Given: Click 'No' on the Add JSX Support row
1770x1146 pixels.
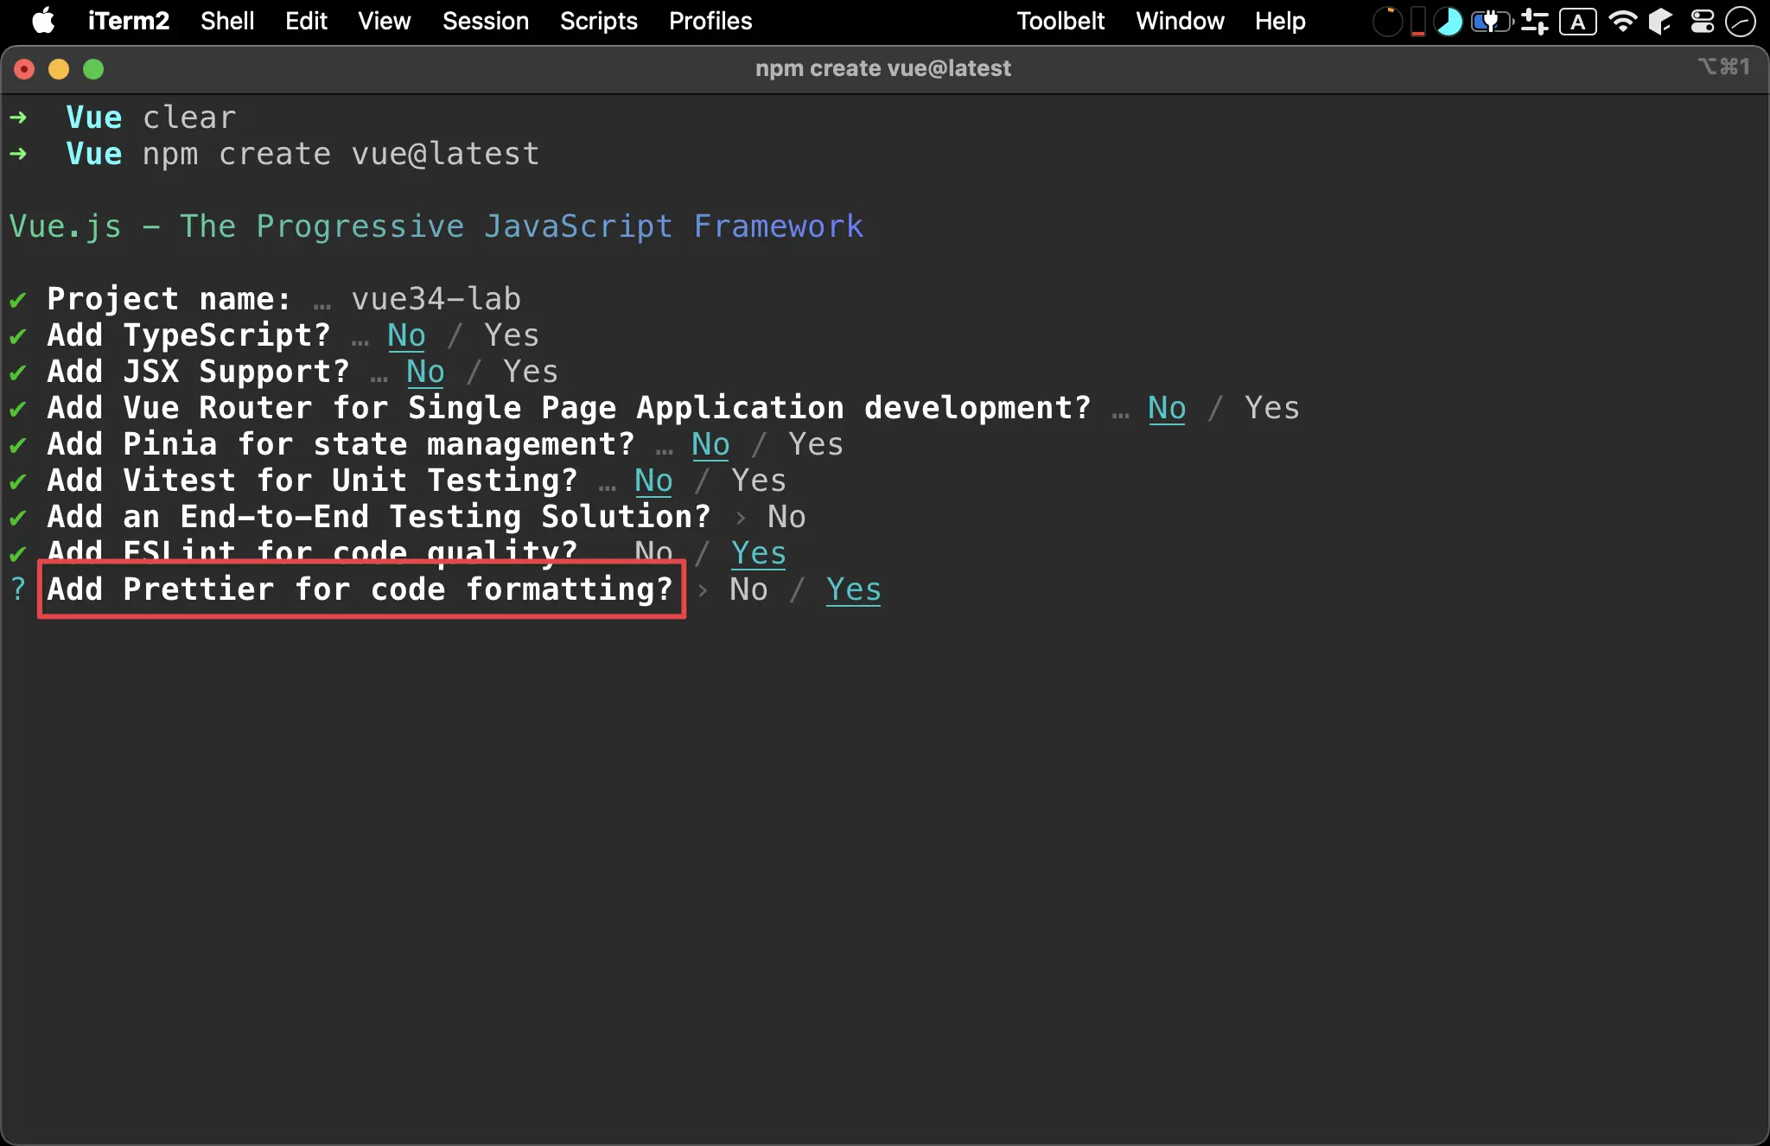Looking at the screenshot, I should pyautogui.click(x=425, y=372).
